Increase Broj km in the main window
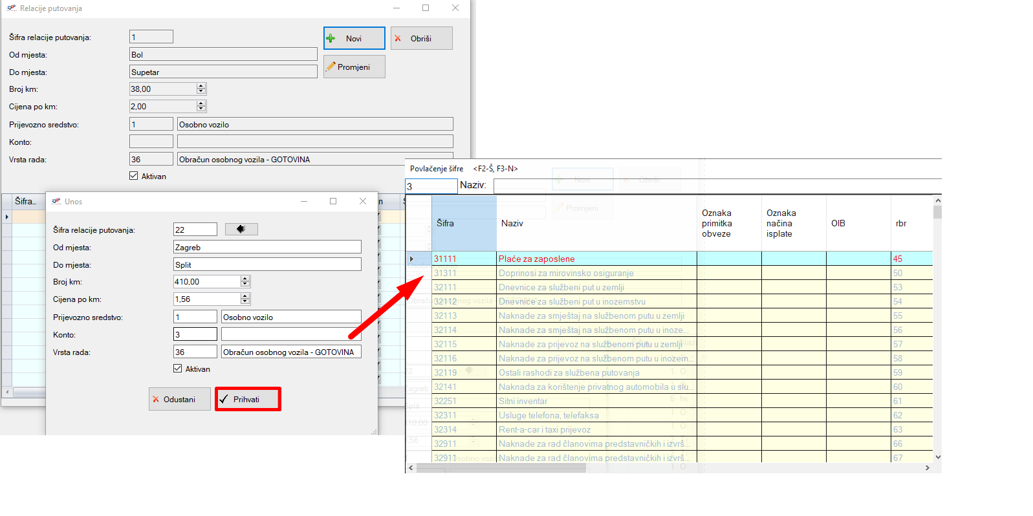Viewport: 1033px width, 516px height. (201, 86)
